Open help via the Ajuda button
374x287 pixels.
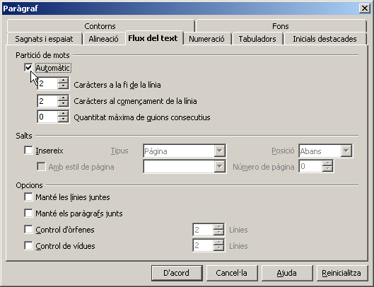point(286,273)
